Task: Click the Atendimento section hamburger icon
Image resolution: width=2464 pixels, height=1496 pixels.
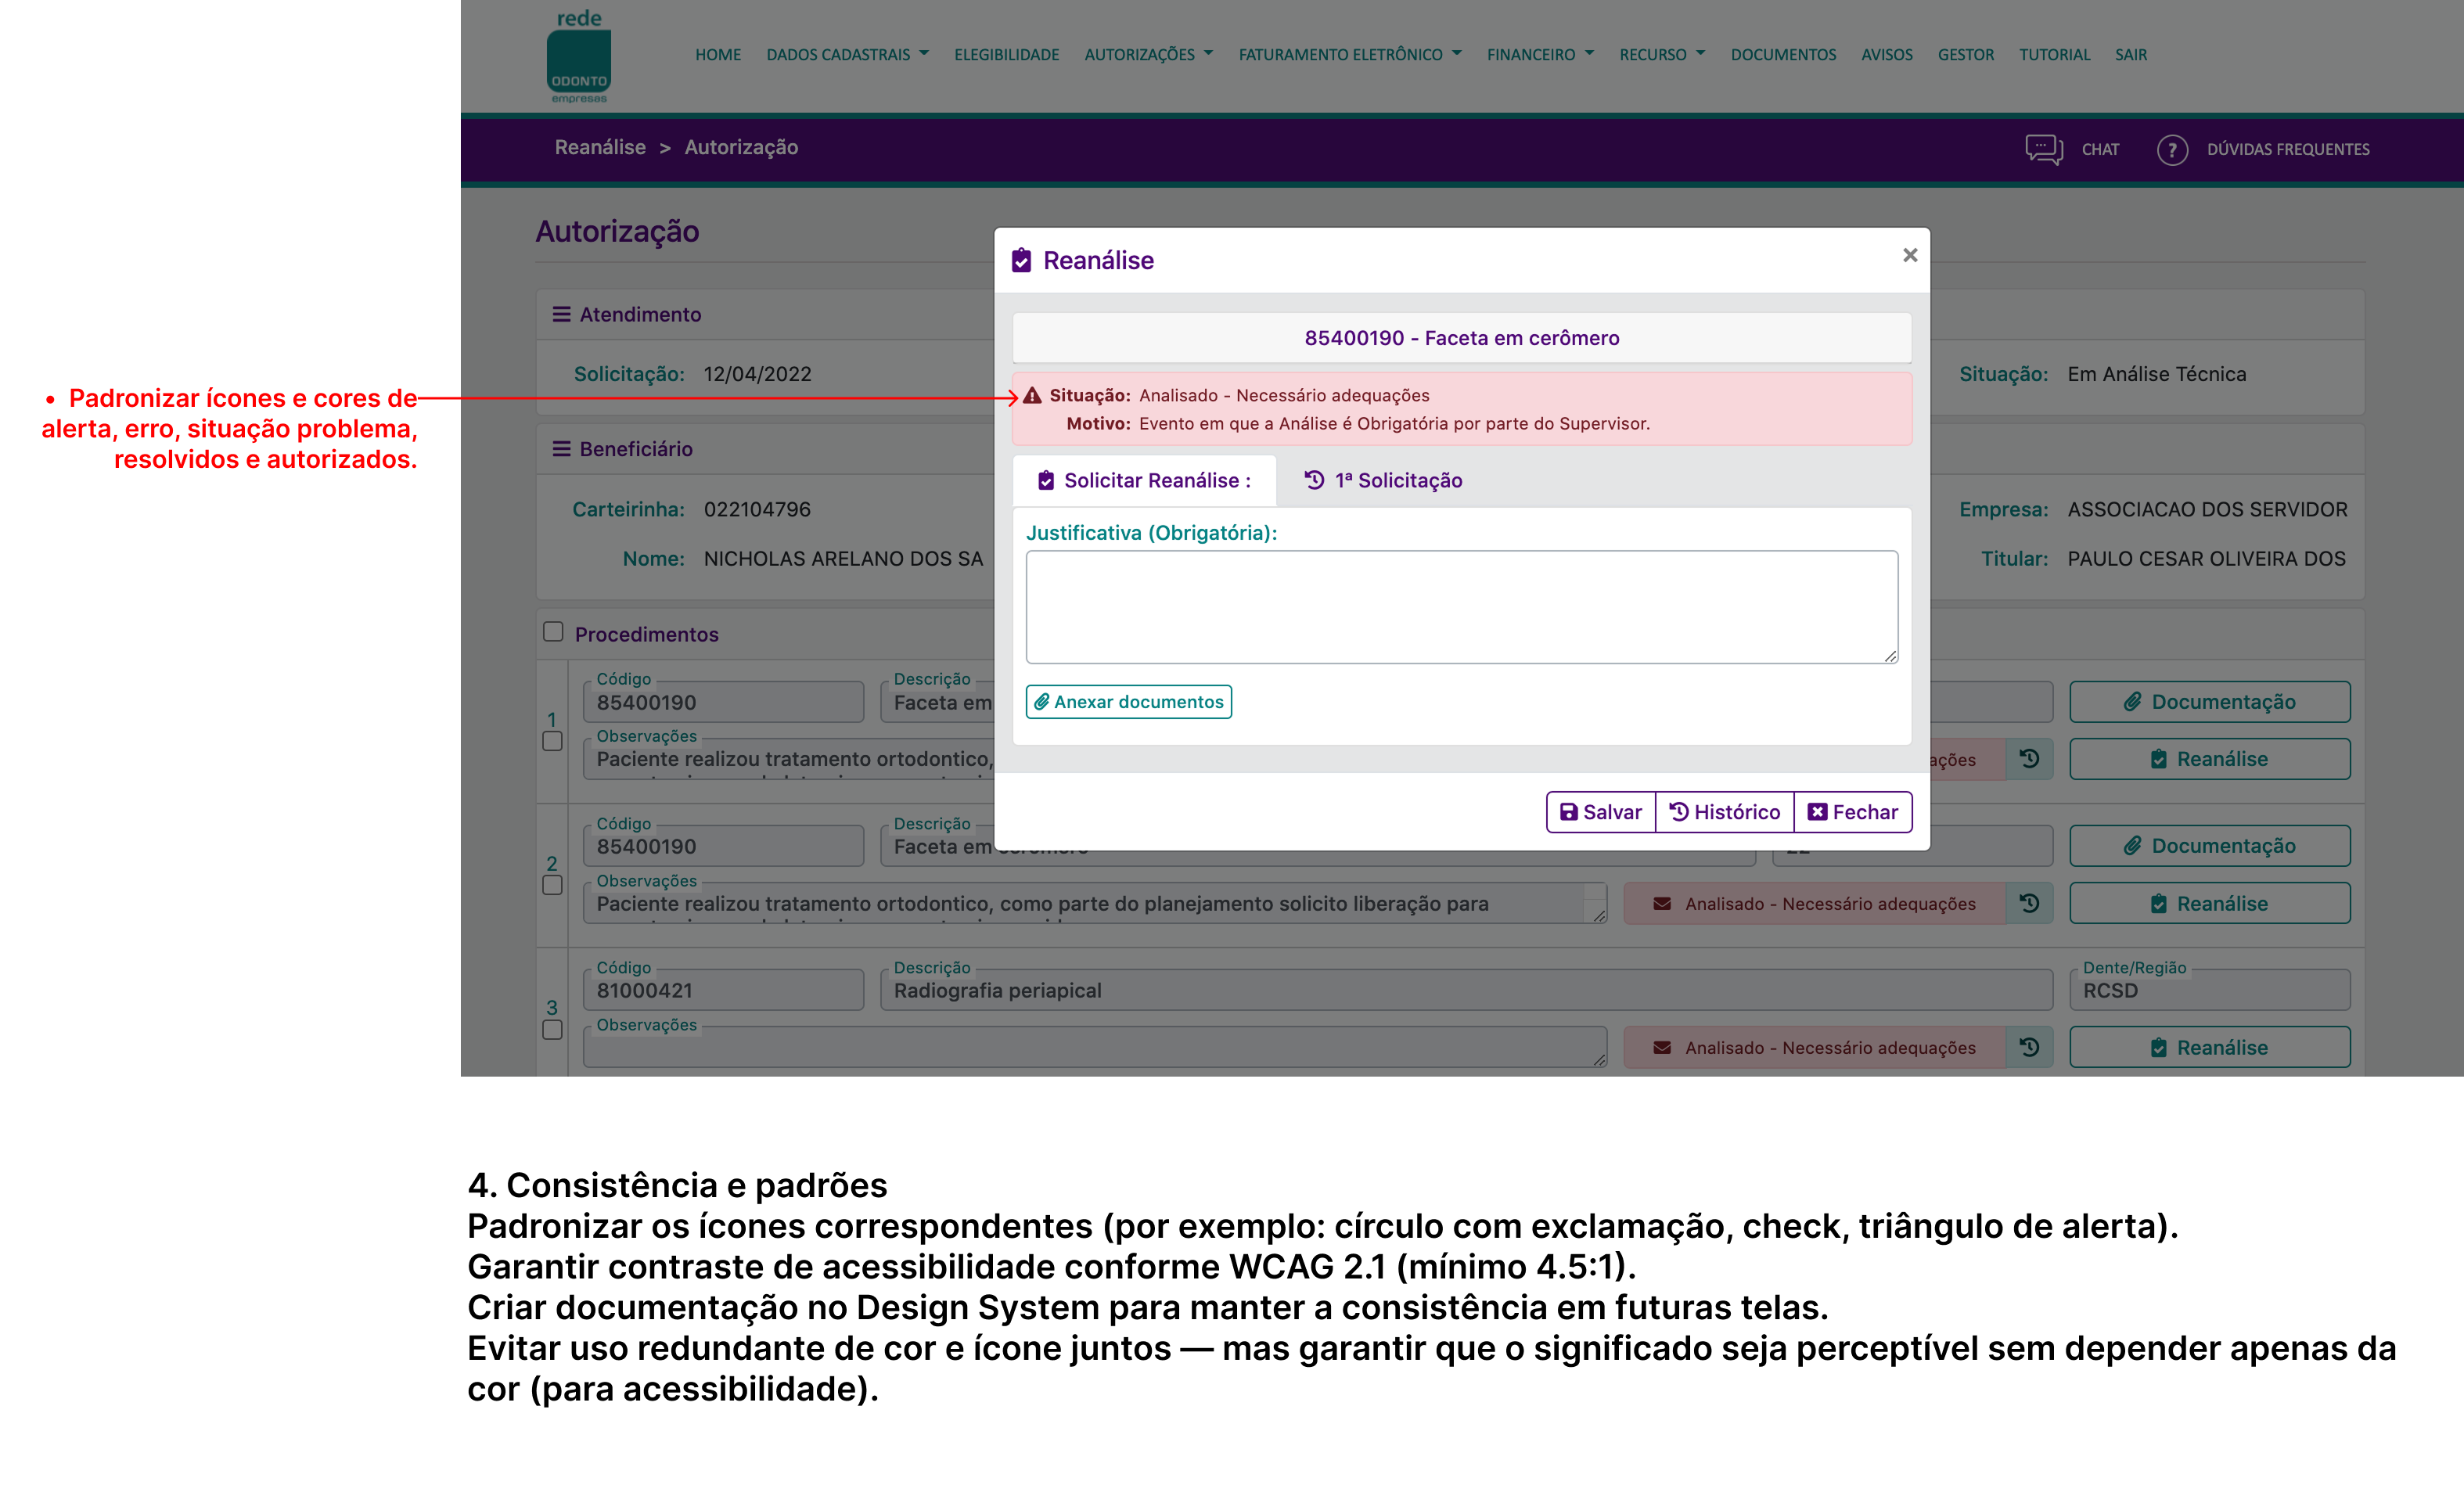Action: [561, 314]
